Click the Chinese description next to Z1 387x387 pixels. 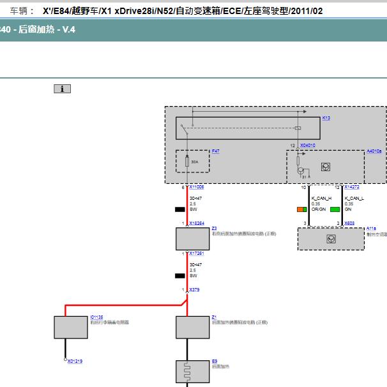[x=239, y=322]
